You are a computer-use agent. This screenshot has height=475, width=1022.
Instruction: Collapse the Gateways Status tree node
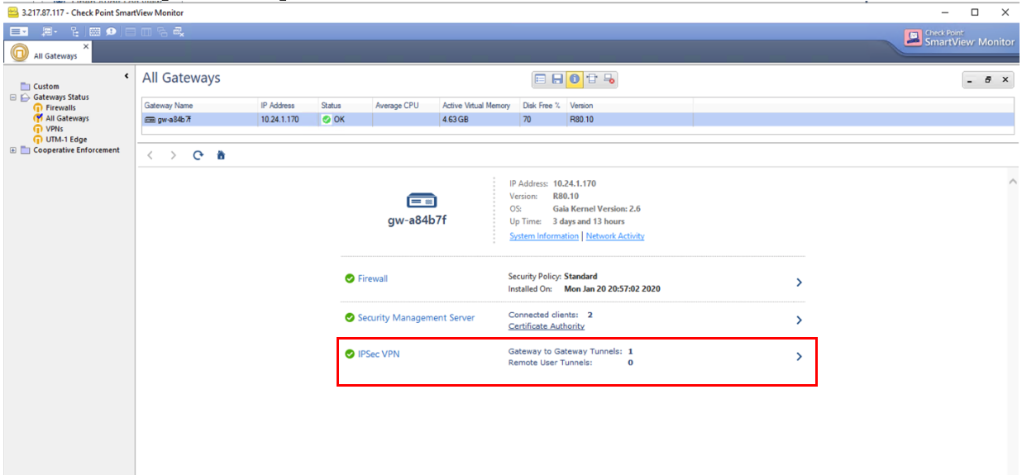[13, 97]
